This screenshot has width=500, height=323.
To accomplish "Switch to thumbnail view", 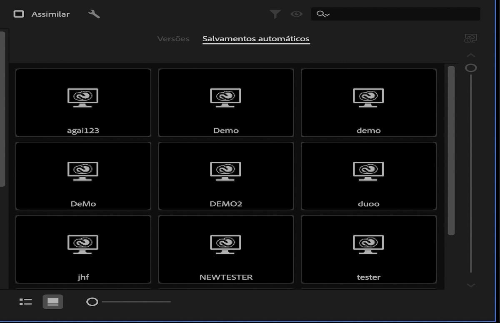I will pyautogui.click(x=53, y=302).
